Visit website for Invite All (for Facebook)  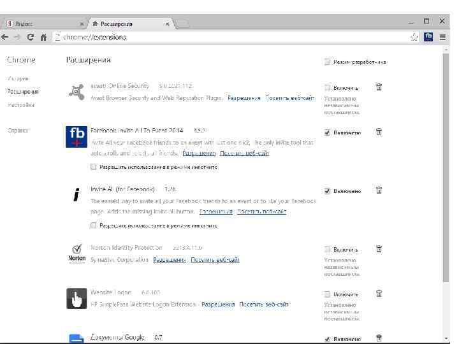pyautogui.click(x=262, y=211)
